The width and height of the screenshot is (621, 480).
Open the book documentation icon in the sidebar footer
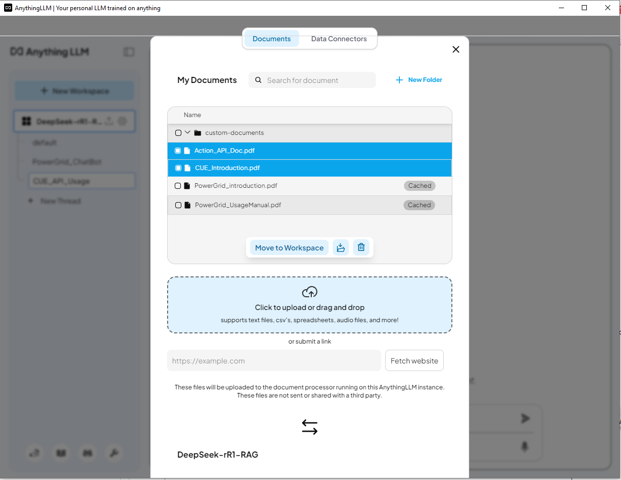click(x=61, y=453)
